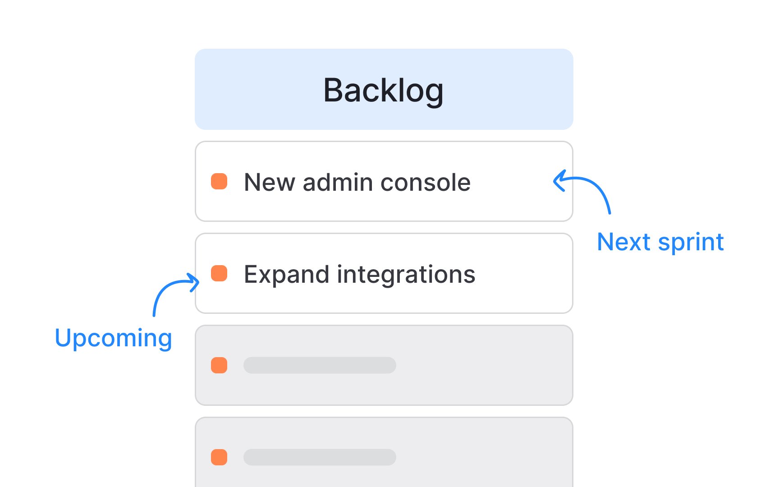Click the grey placeholder bar in the third card
This screenshot has width=779, height=487.
tap(320, 365)
